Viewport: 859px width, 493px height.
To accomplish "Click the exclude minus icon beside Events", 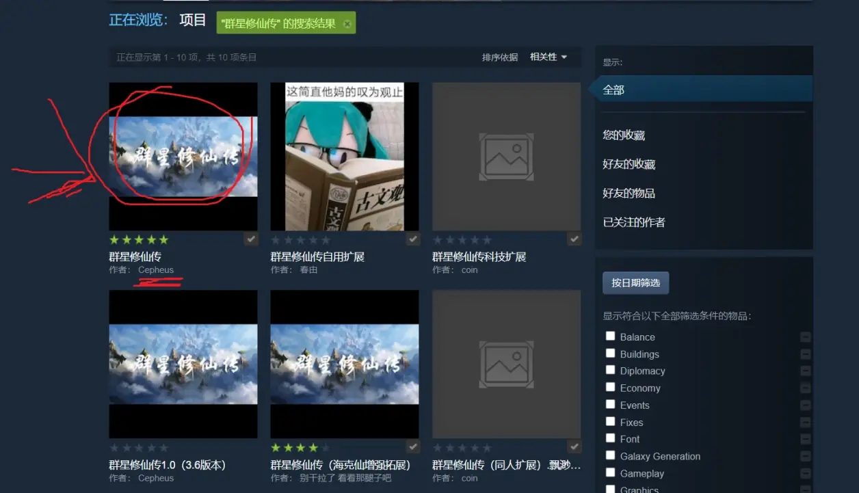I will [x=805, y=405].
